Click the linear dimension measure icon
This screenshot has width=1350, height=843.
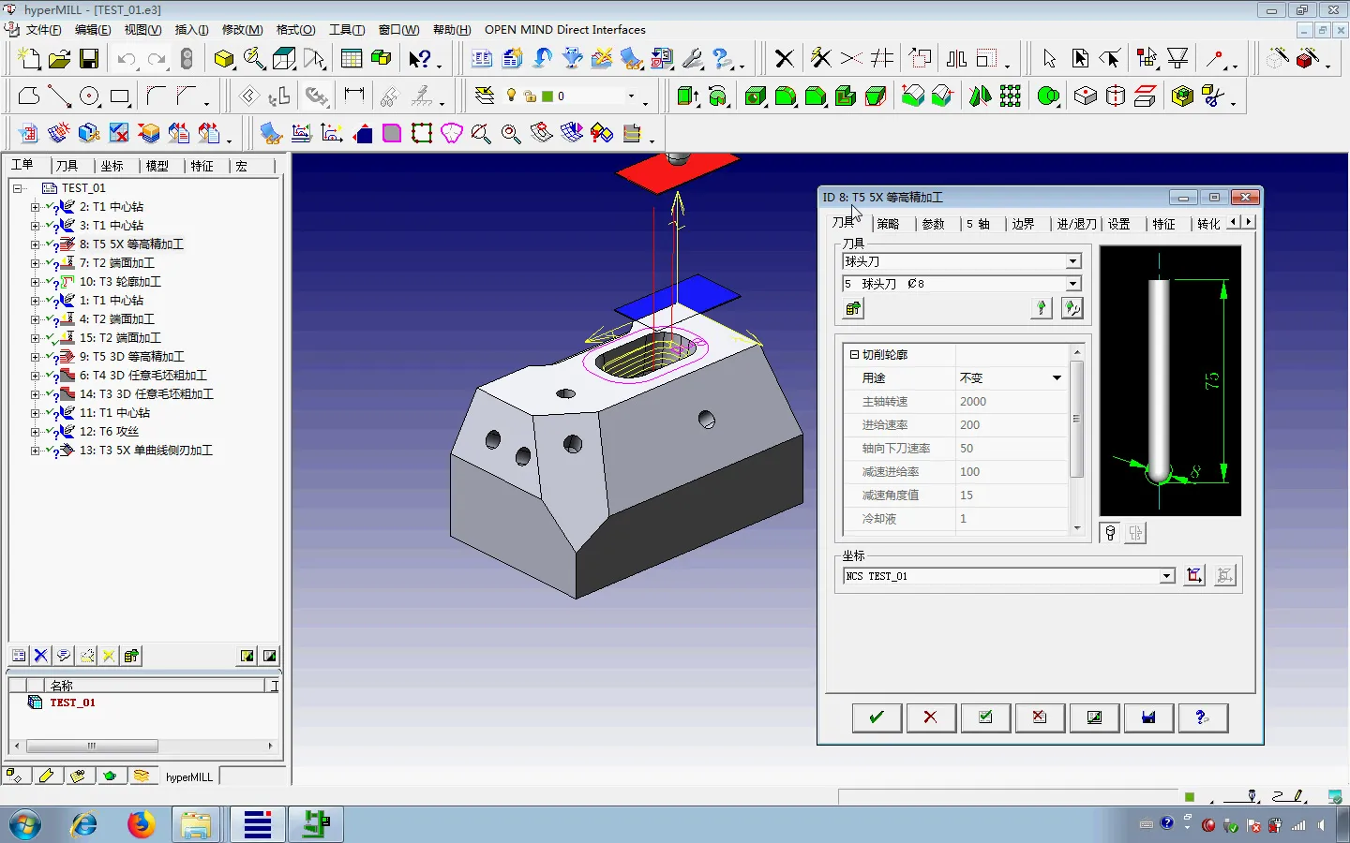(353, 95)
